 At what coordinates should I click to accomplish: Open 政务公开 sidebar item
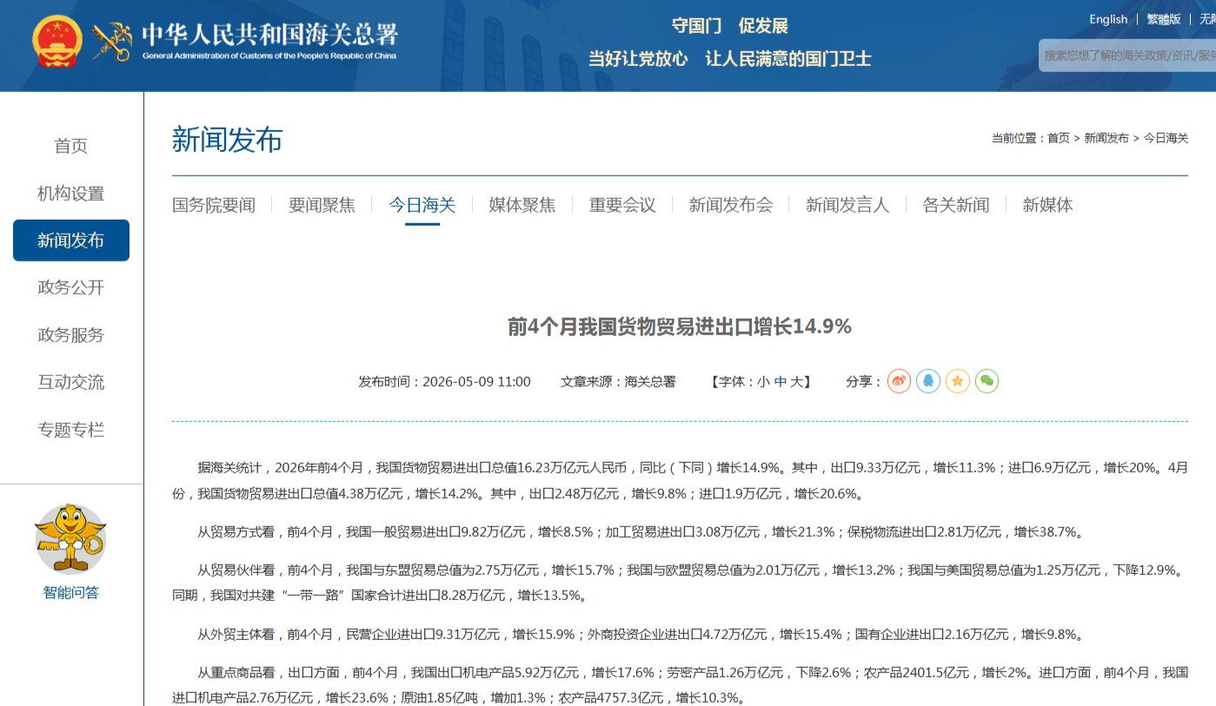point(71,287)
